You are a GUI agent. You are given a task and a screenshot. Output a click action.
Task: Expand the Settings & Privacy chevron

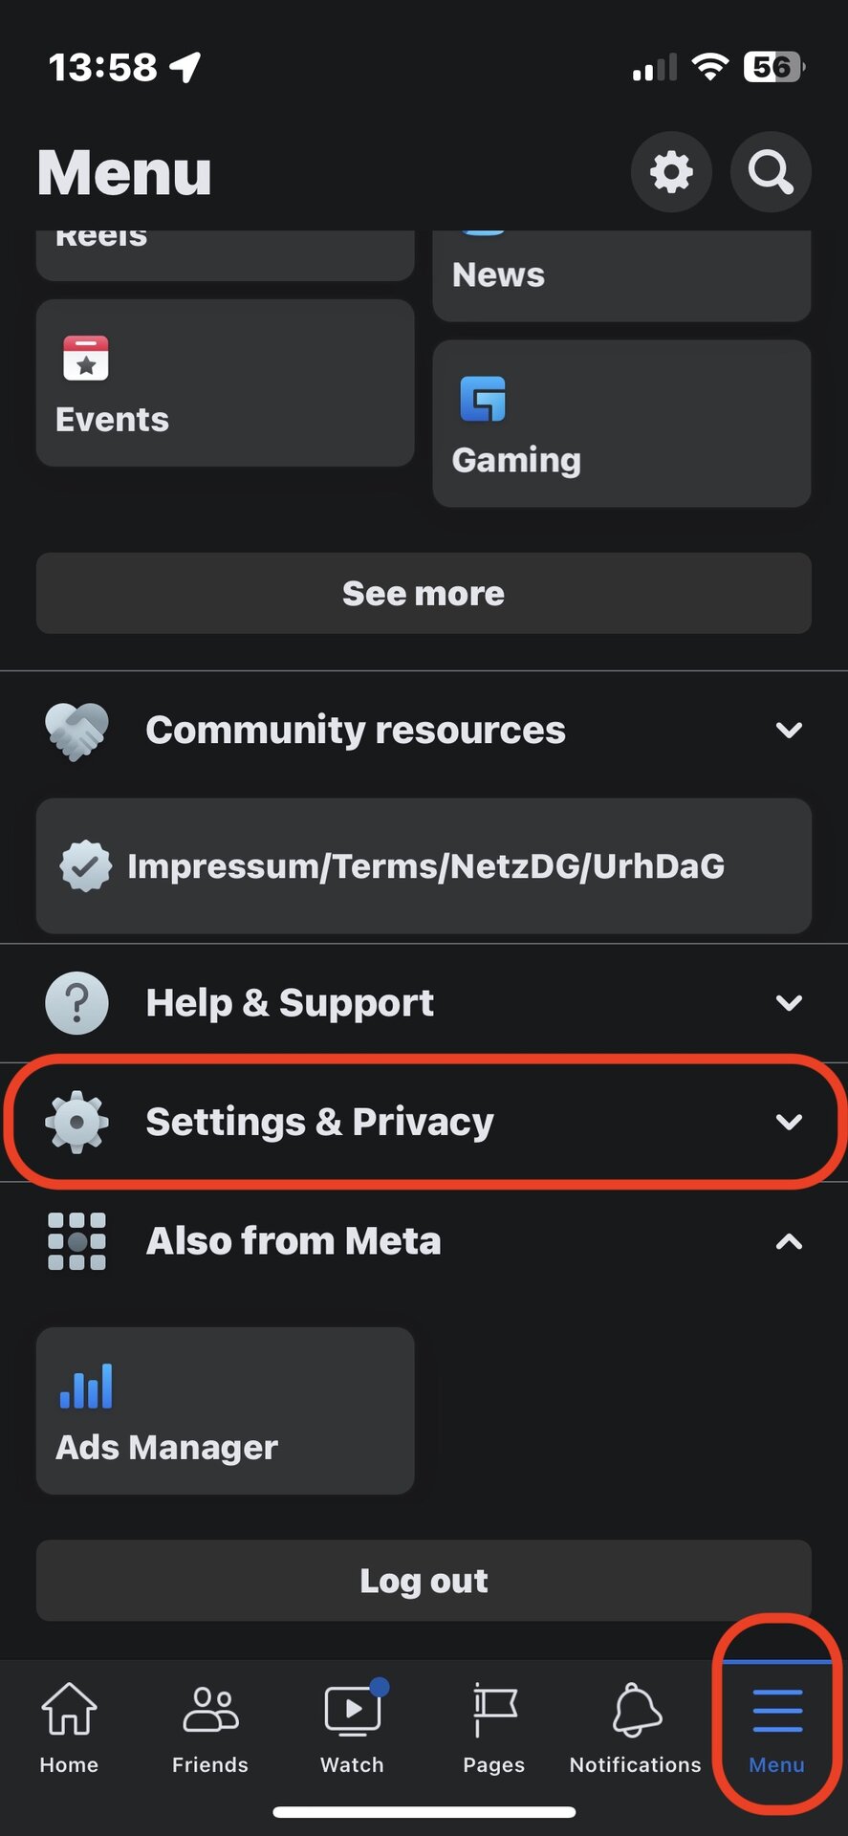(x=789, y=1122)
